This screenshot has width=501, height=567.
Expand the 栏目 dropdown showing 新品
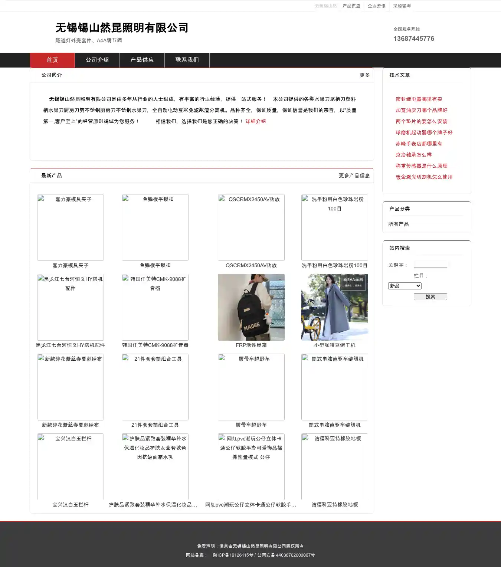coord(405,286)
